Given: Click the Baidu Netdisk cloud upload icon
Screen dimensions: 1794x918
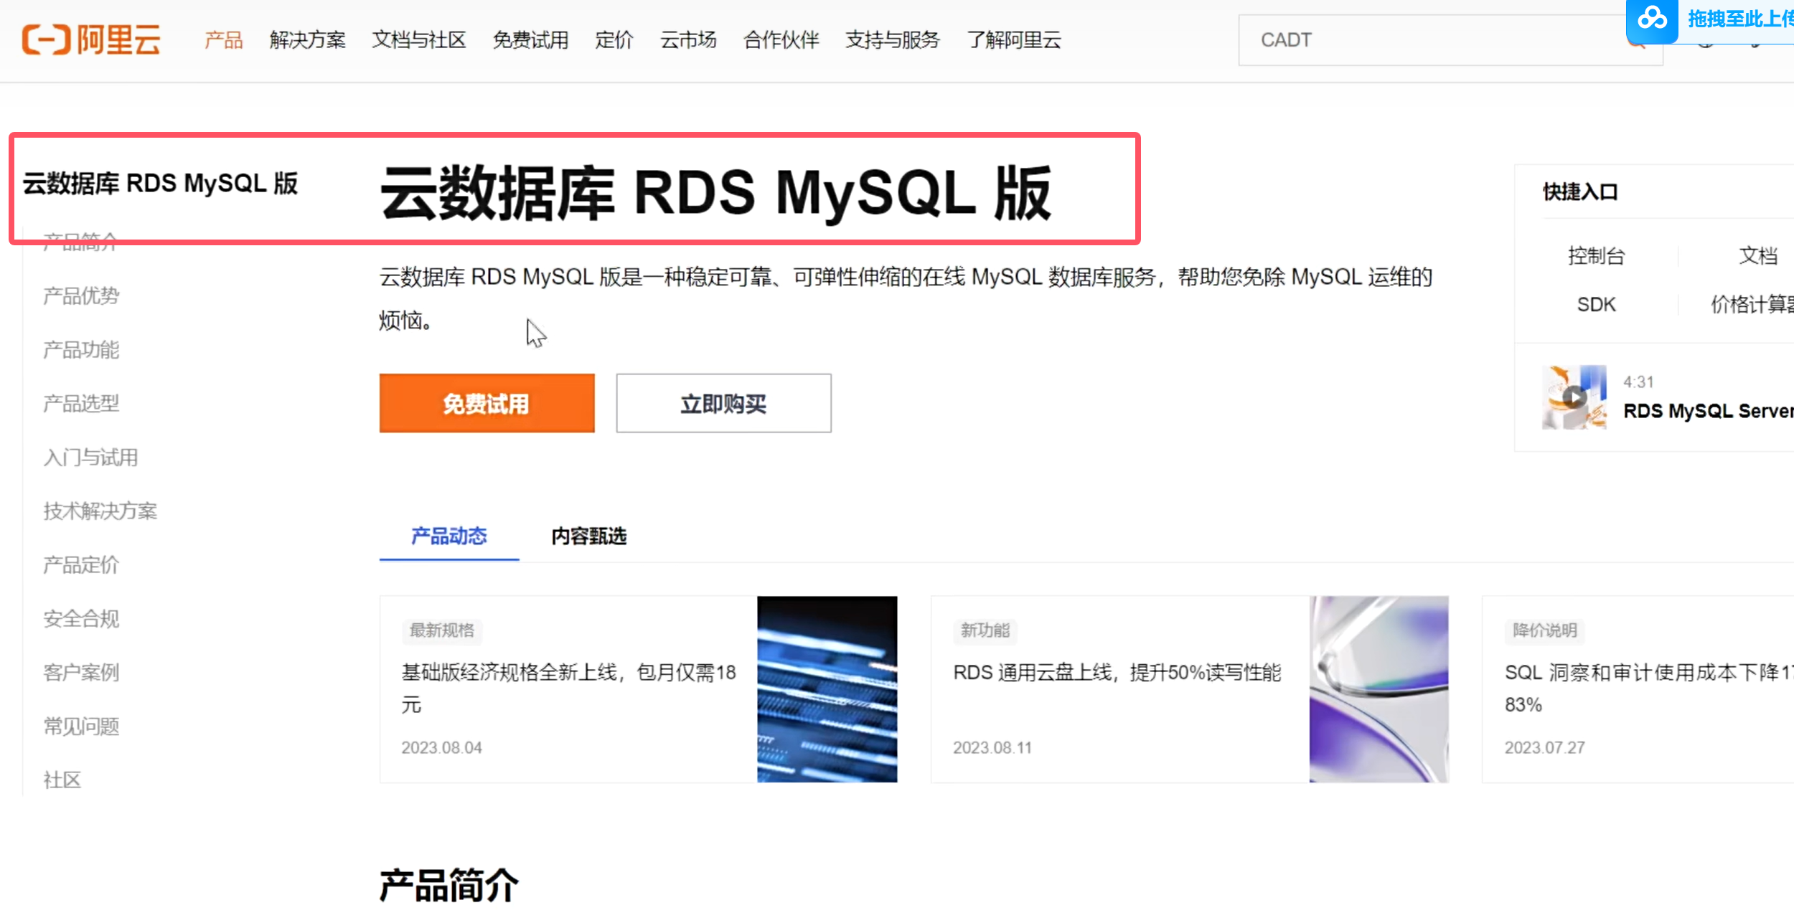Looking at the screenshot, I should [1652, 19].
